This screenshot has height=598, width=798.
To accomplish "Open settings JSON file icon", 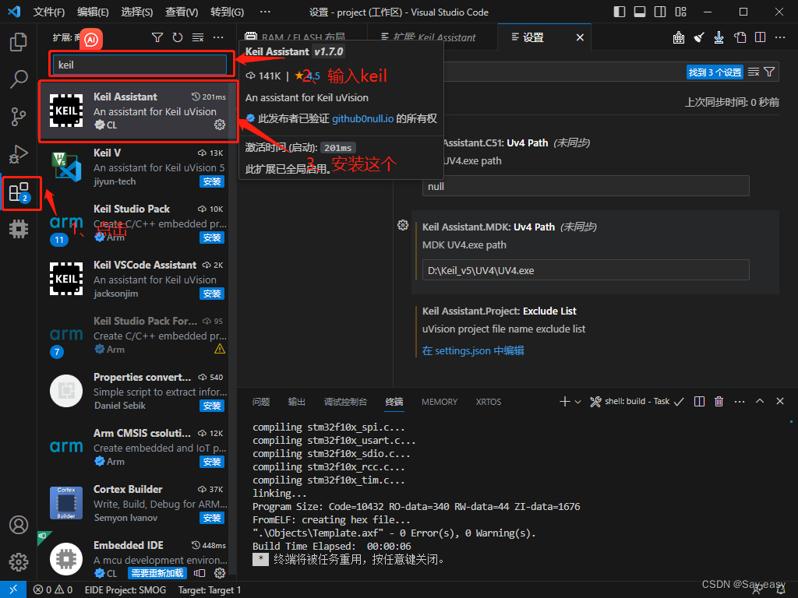I will point(740,37).
